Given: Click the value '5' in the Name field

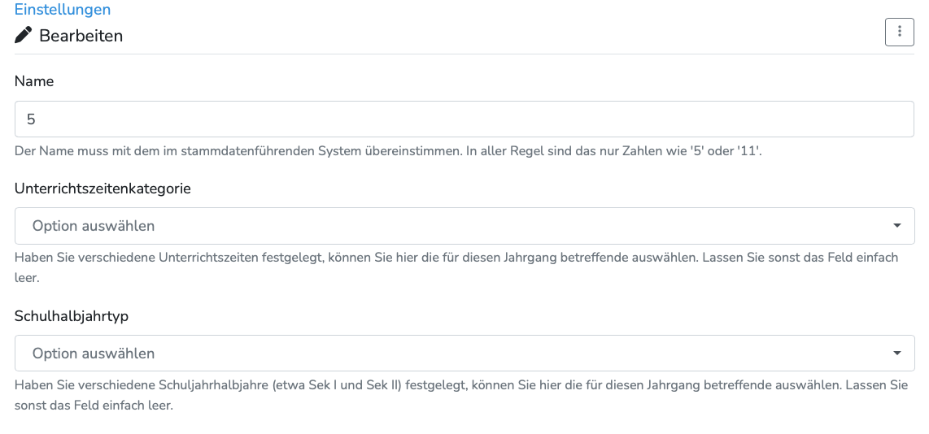Looking at the screenshot, I should pos(31,119).
